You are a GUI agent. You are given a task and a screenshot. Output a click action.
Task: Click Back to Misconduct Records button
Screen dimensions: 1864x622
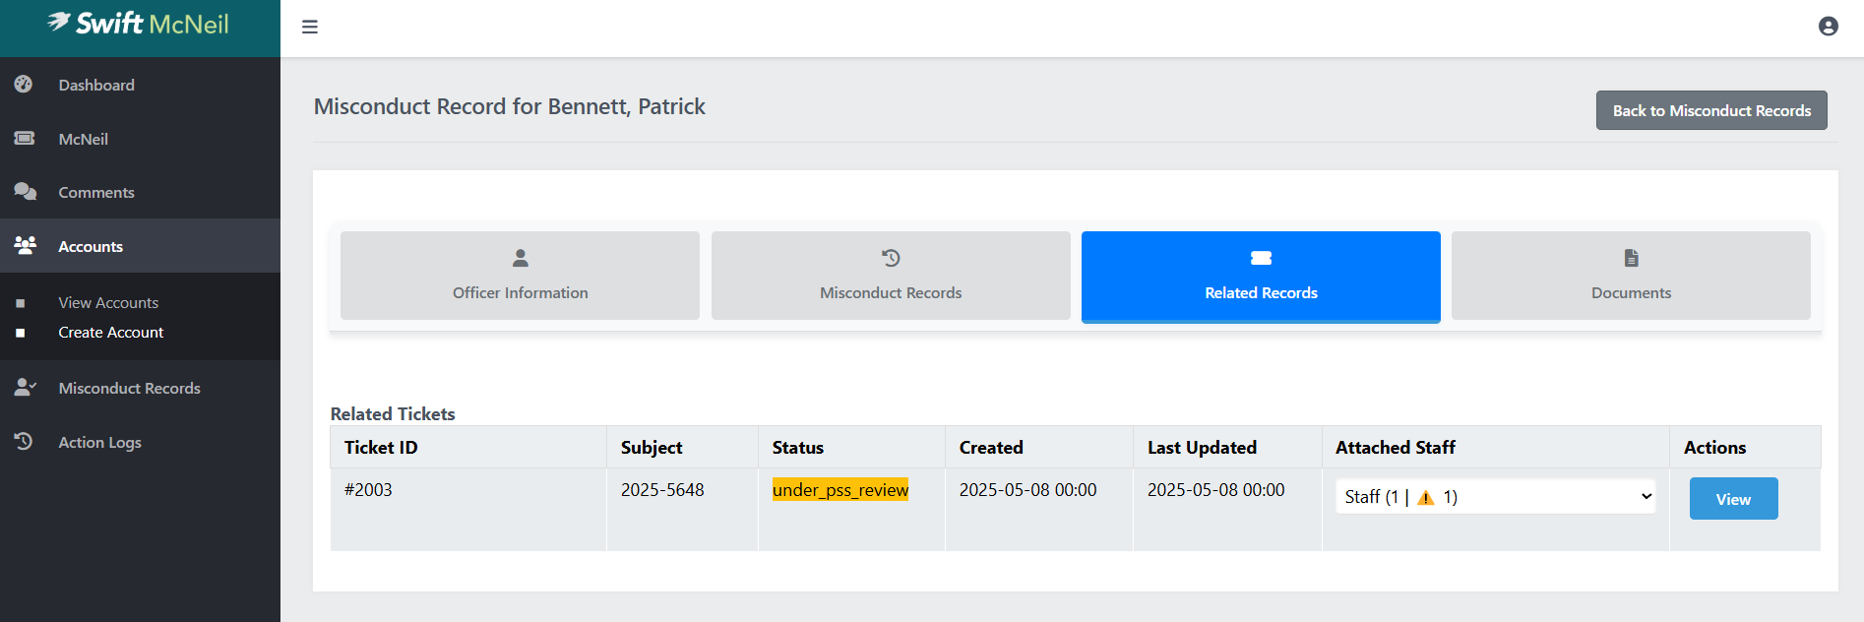tap(1710, 110)
